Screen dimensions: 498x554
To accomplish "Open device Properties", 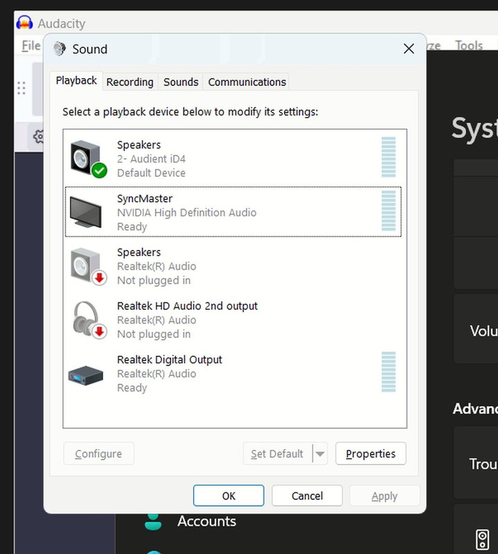I will (x=371, y=454).
